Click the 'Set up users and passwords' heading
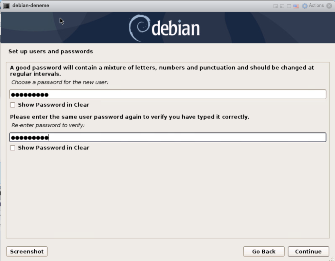The height and width of the screenshot is (261, 335). [x=51, y=51]
